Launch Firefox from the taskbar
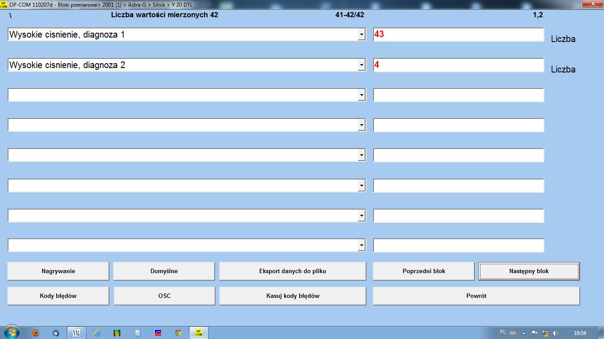 coord(36,333)
